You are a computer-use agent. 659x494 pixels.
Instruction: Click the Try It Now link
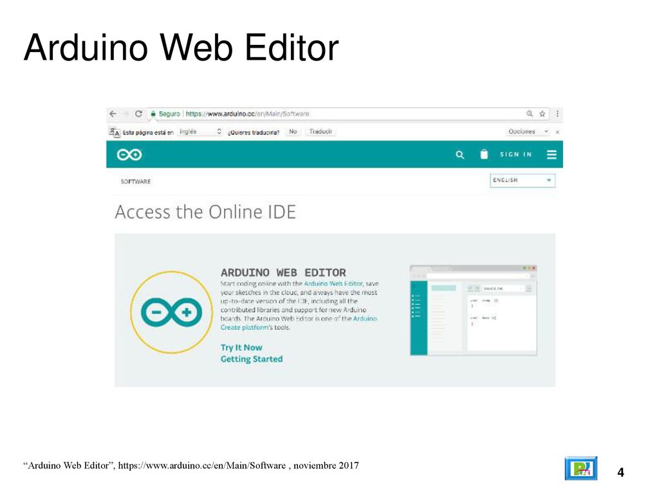pos(241,347)
